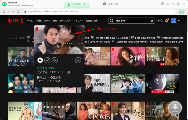Expand First Love details chevron
188x120 pixels.
coord(78,60)
